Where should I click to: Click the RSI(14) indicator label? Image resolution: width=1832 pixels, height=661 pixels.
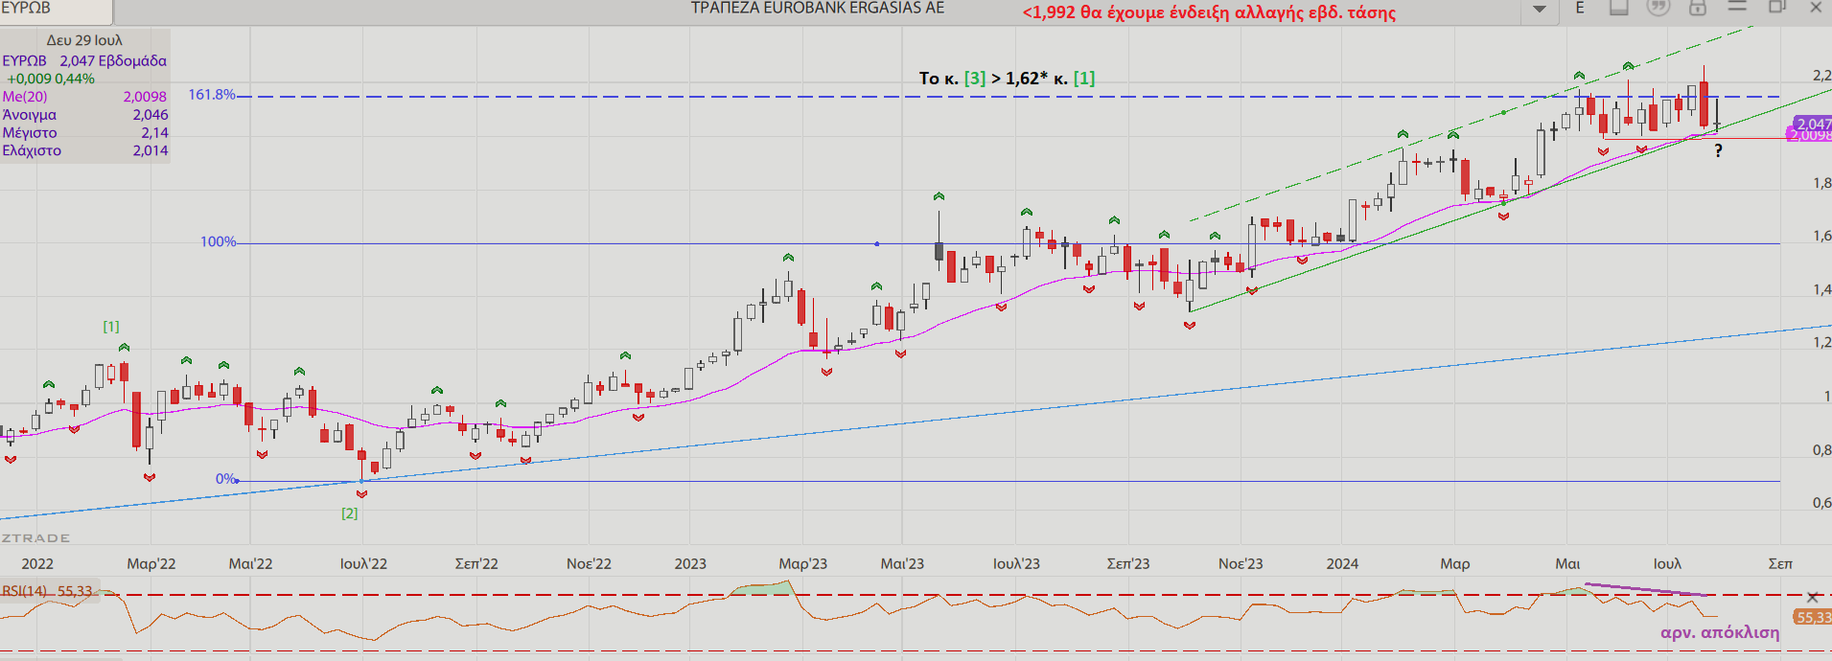[x=24, y=591]
